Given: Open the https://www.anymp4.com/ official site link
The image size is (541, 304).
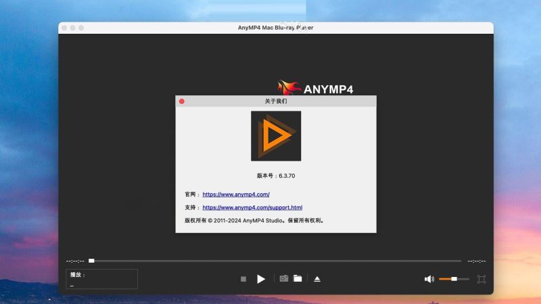Looking at the screenshot, I should pos(236,195).
